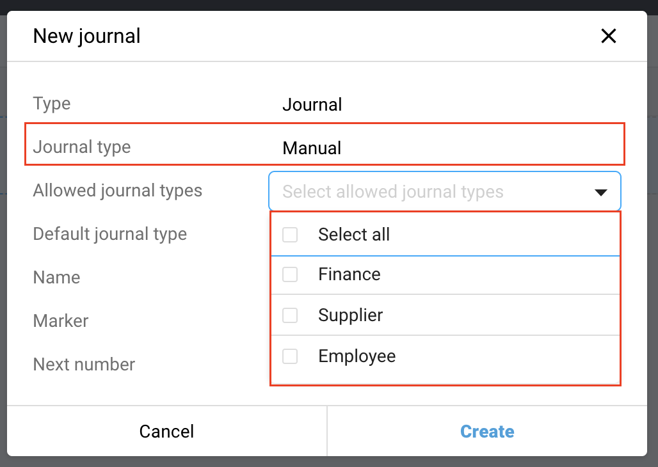Click the Marker field label
The image size is (658, 467).
(61, 321)
